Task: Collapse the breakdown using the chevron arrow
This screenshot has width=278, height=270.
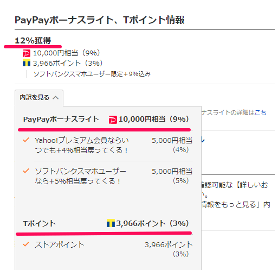Action: (x=56, y=98)
